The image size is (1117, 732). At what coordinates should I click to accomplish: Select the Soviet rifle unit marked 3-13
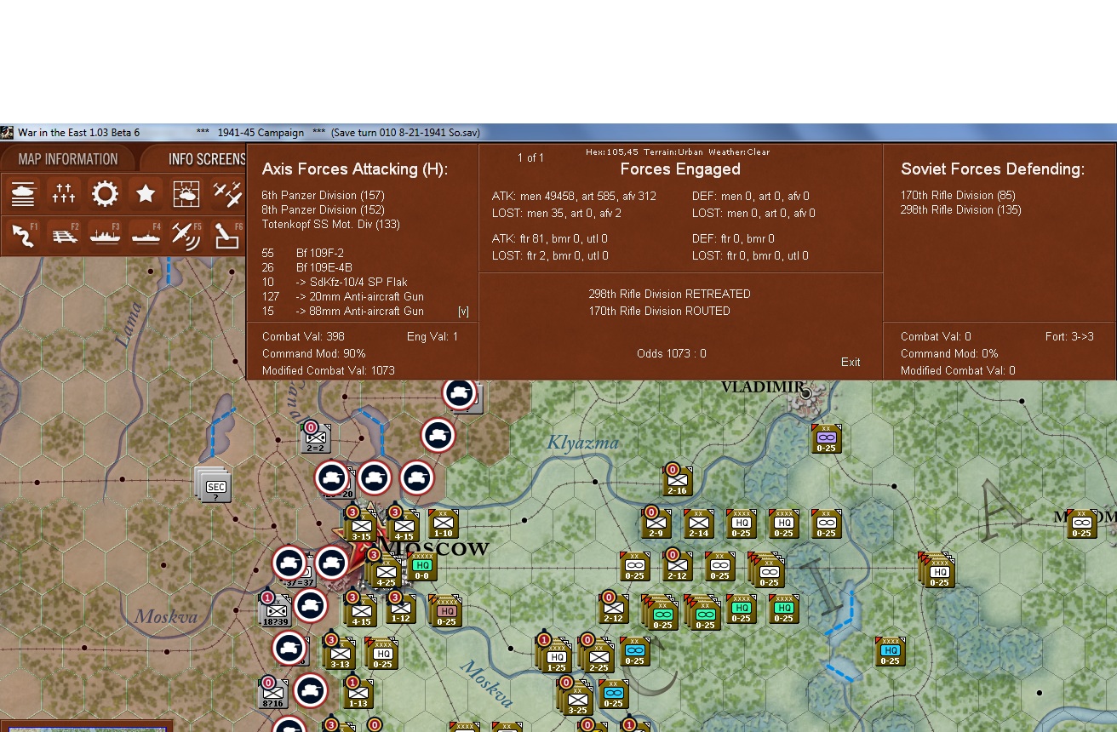coord(340,654)
